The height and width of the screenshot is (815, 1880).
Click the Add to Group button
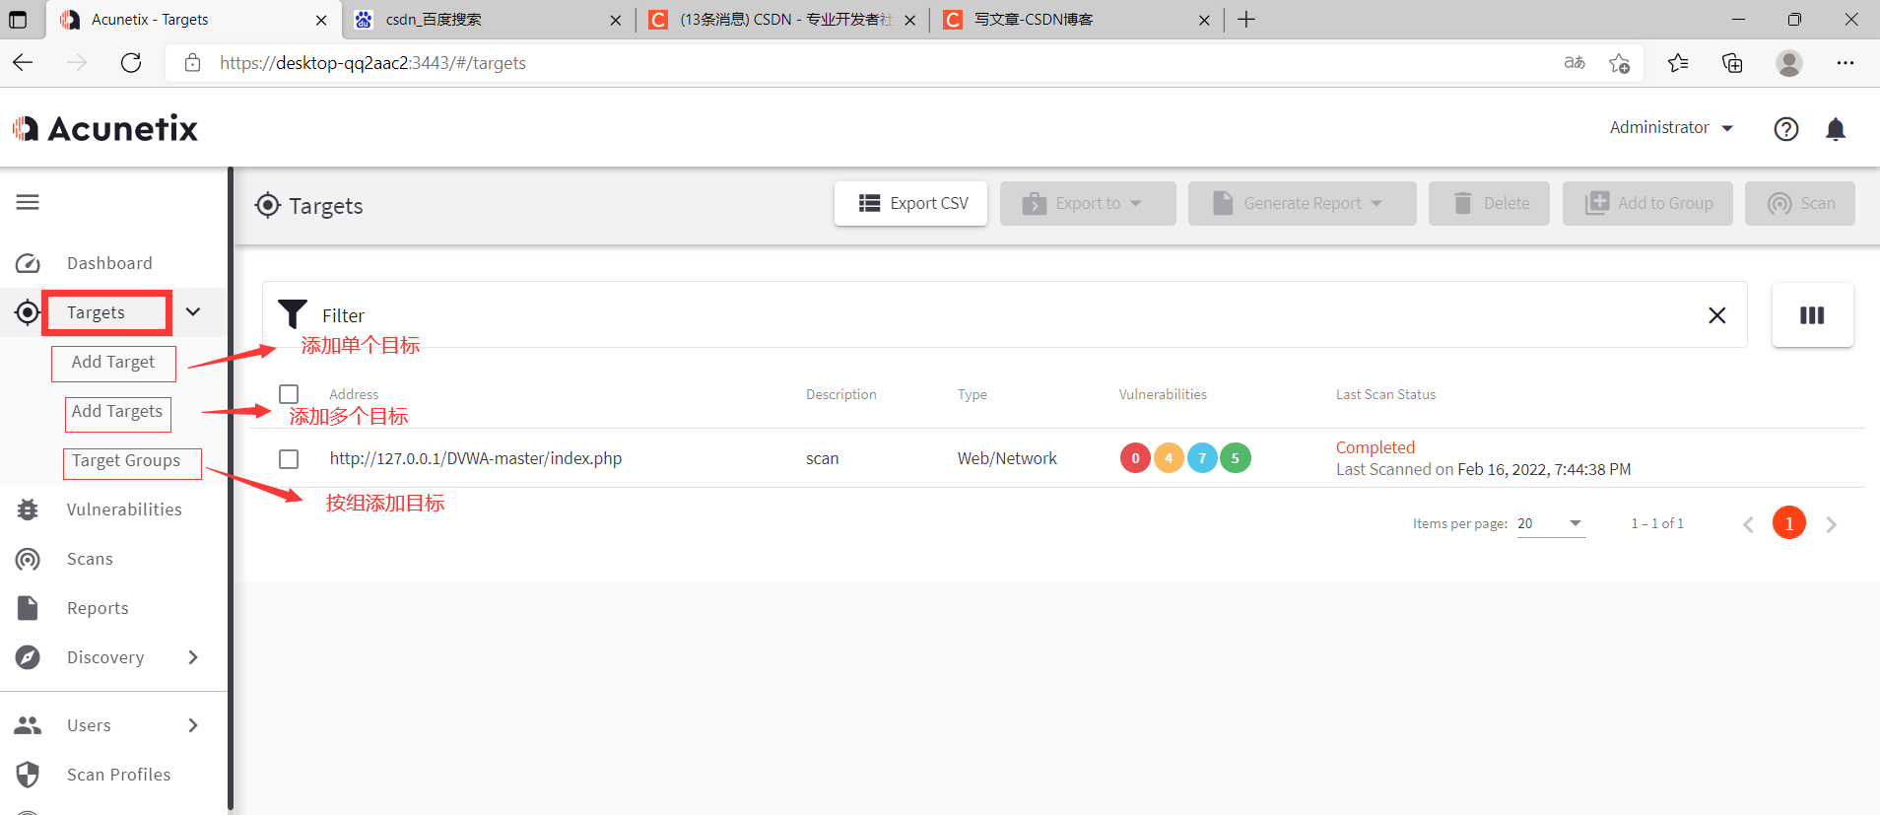click(1647, 203)
